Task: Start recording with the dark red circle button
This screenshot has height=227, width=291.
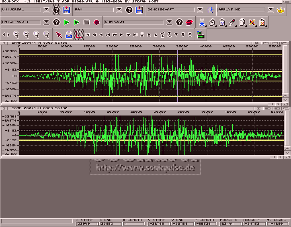Action: pos(96,22)
